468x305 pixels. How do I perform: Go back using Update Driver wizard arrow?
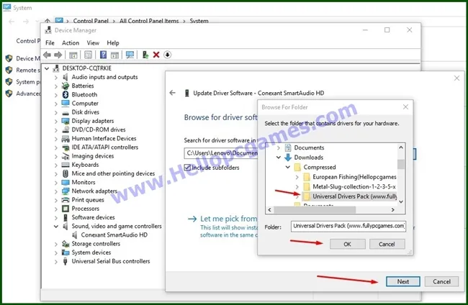pyautogui.click(x=173, y=93)
